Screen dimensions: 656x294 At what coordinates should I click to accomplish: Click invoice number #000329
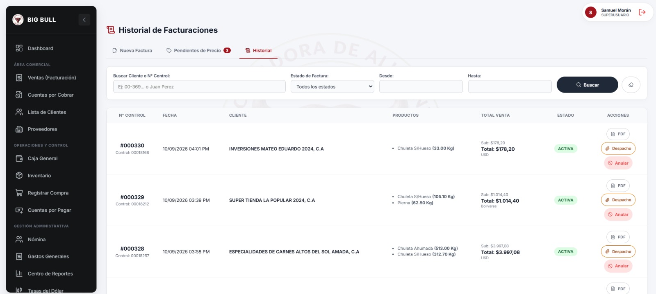[132, 197]
